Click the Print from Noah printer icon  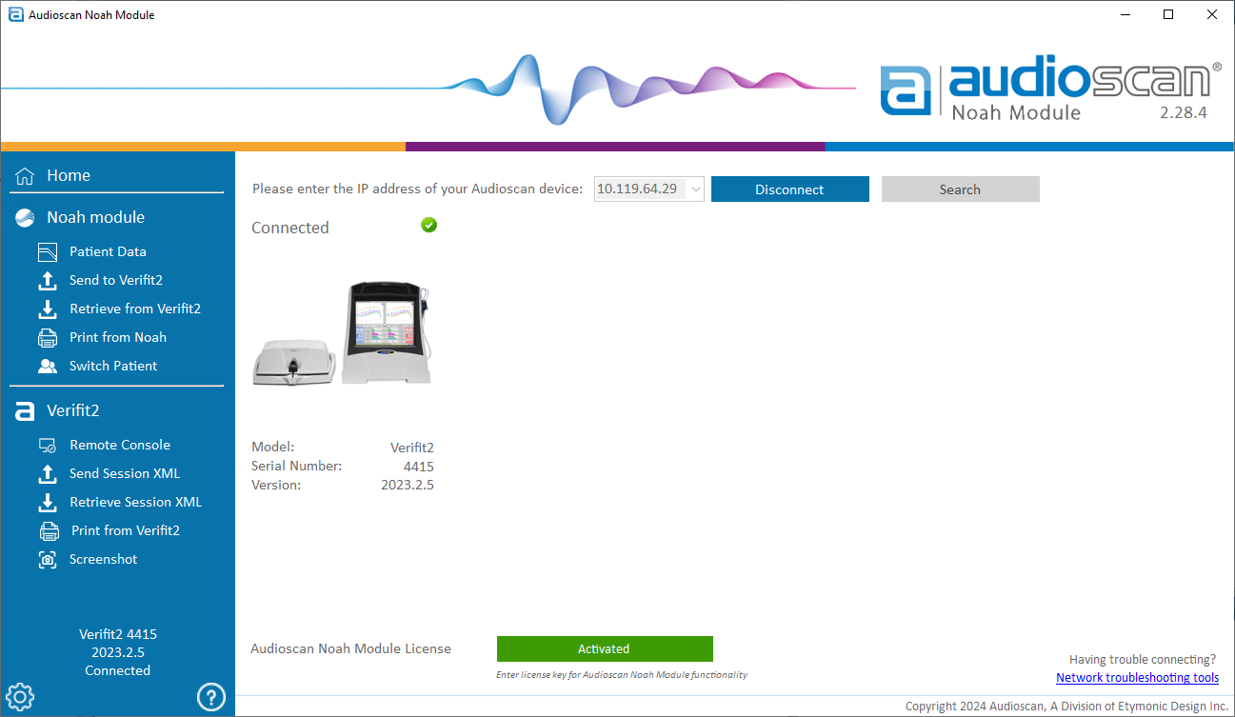[x=48, y=338]
